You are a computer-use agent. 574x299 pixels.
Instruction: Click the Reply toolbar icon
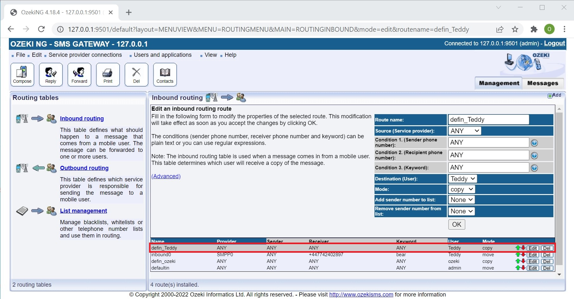(51, 75)
